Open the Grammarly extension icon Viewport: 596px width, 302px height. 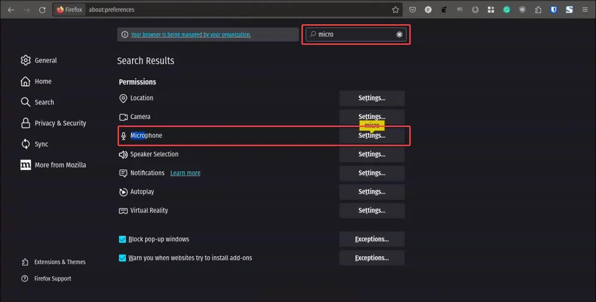click(506, 9)
